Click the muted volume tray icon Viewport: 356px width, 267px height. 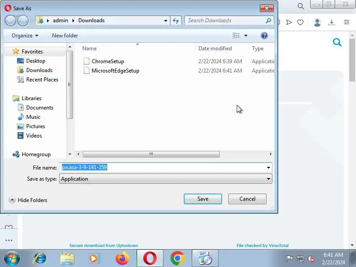pyautogui.click(x=311, y=259)
